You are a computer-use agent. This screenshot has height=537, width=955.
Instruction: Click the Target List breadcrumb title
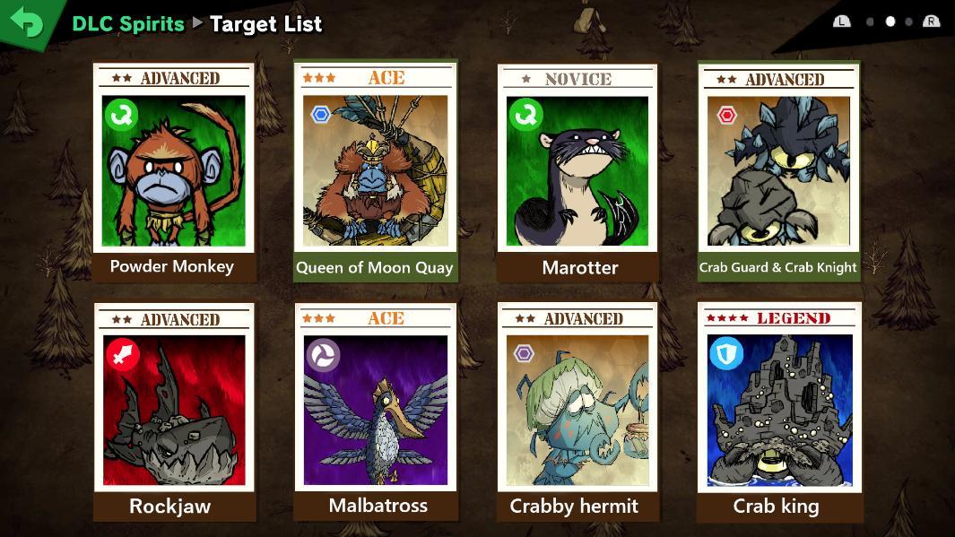click(x=265, y=23)
